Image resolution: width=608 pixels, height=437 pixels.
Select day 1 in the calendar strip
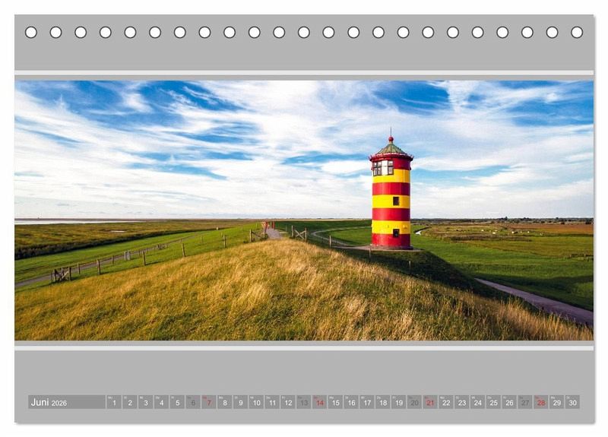click(x=113, y=402)
